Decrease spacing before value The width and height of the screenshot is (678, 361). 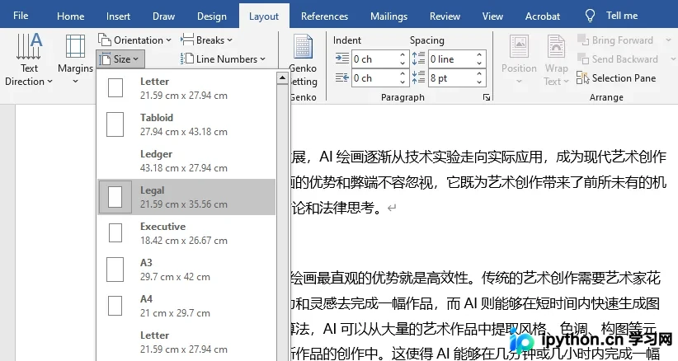tap(479, 63)
